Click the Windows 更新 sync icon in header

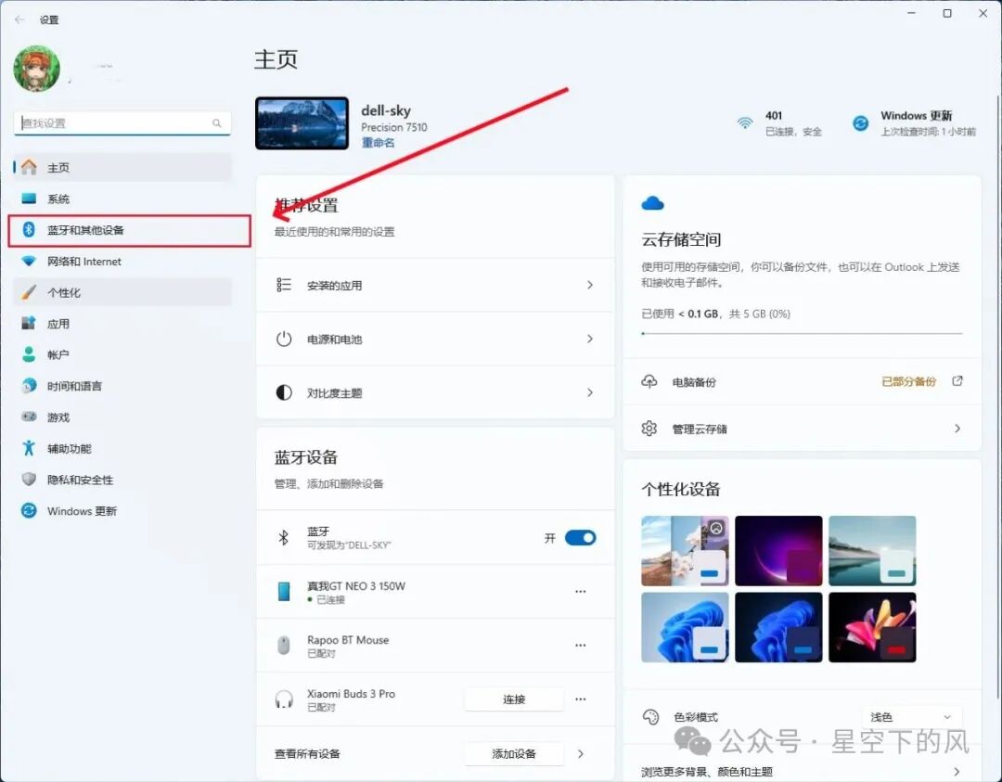point(861,122)
